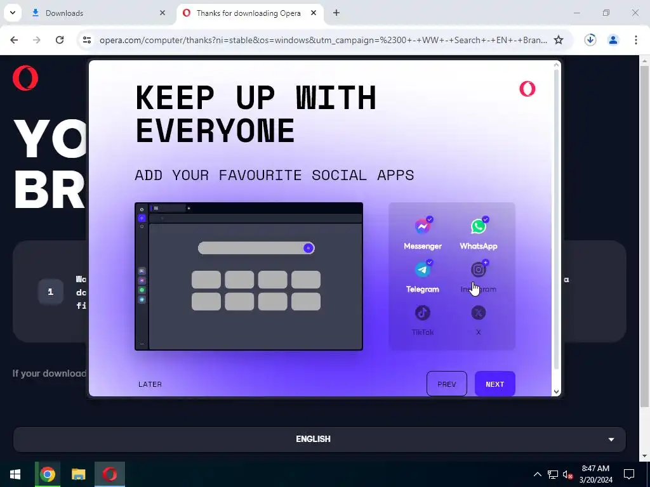
Task: Go back to the previous page
Action: coord(14,40)
